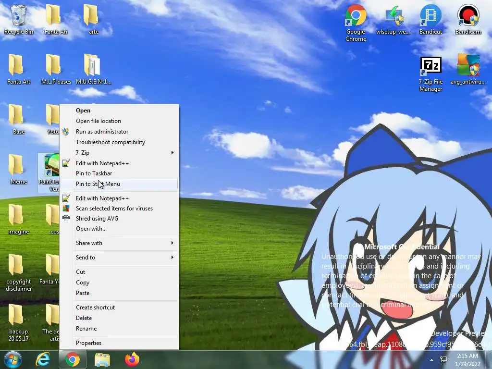Click the 7-Zip File Manager shortcut
The height and width of the screenshot is (369, 492).
[430, 74]
